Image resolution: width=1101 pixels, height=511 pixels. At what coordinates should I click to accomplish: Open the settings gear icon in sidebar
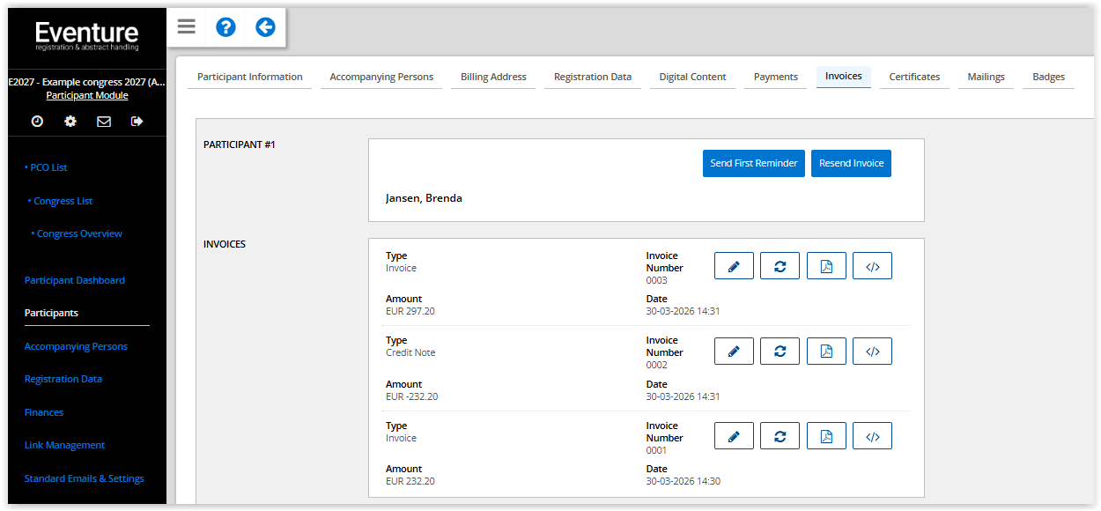(70, 122)
